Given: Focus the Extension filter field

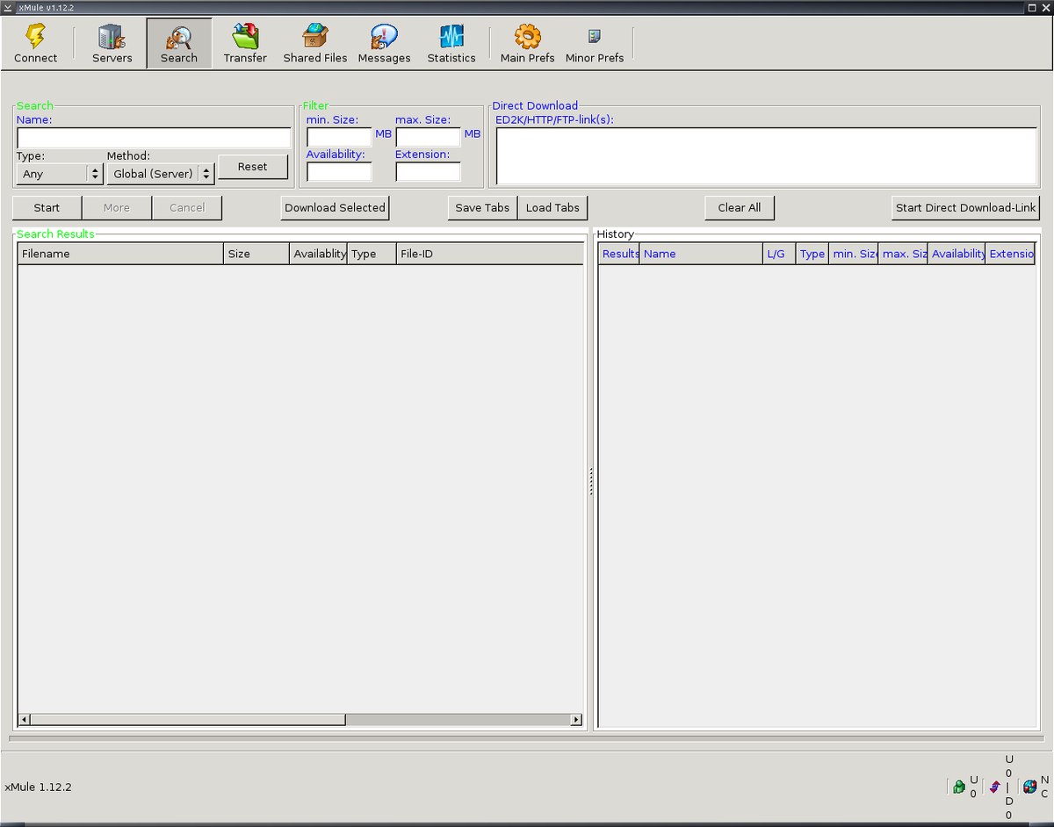Looking at the screenshot, I should click(428, 172).
